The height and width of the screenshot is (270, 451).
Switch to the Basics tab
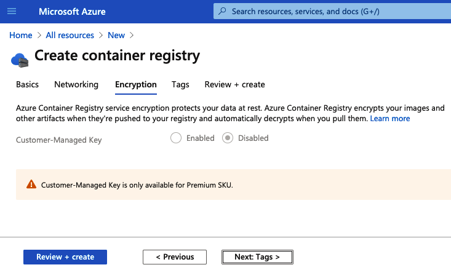coord(27,84)
